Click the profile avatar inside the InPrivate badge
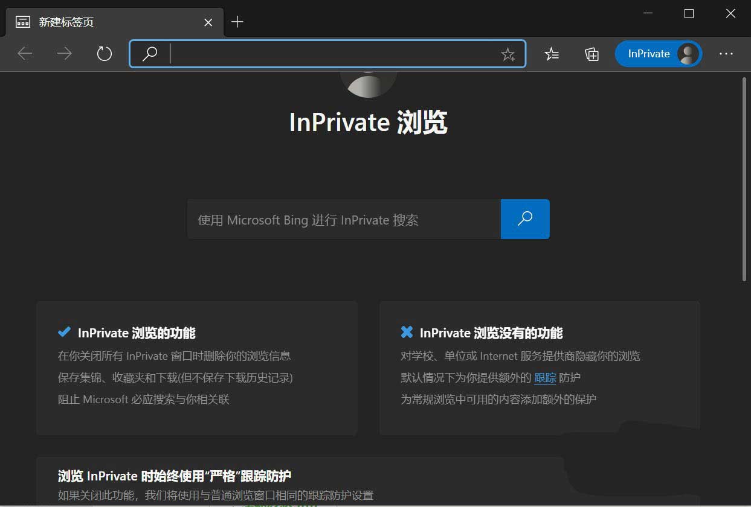Screen dimensions: 751x507 point(688,53)
